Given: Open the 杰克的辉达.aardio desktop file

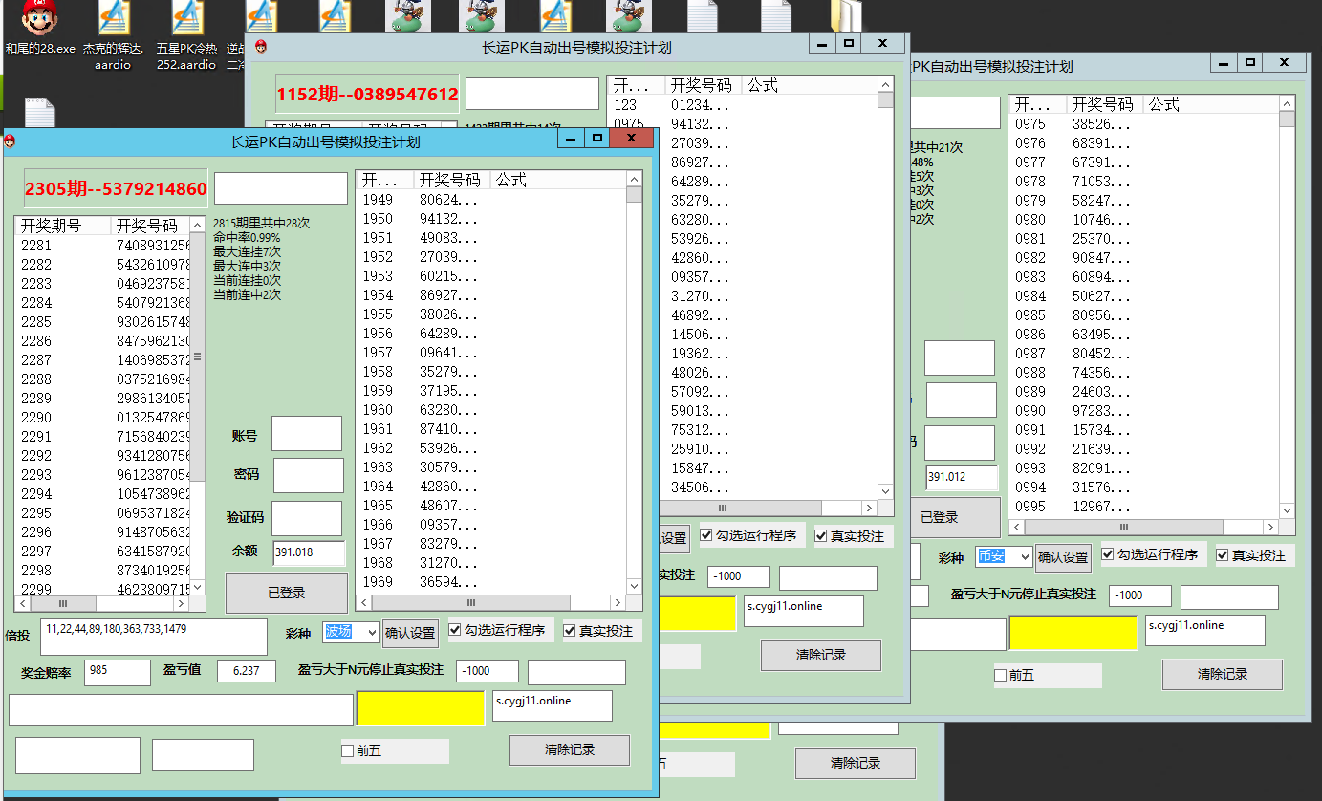Looking at the screenshot, I should (115, 19).
